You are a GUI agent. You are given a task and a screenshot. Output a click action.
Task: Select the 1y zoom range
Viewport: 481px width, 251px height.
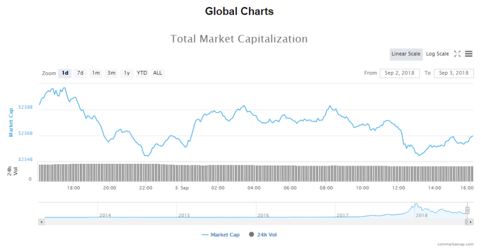click(127, 73)
